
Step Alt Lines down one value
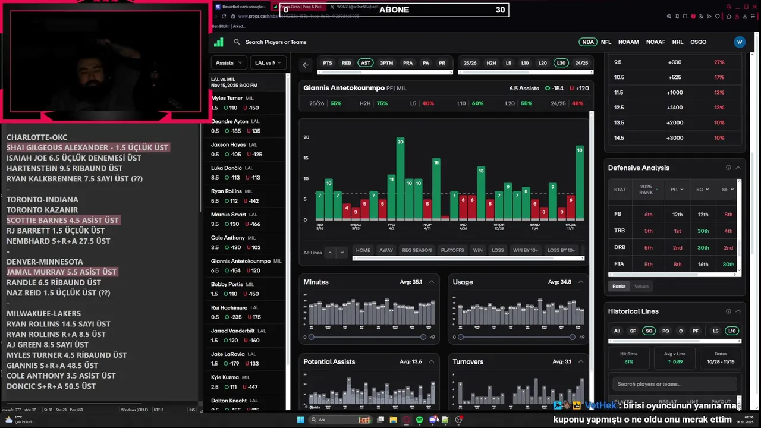[x=341, y=253]
